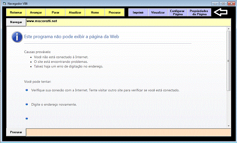Viewport: 237px width, 143px height.
Task: Close the Navegador VB6 window
Action: (231, 4)
